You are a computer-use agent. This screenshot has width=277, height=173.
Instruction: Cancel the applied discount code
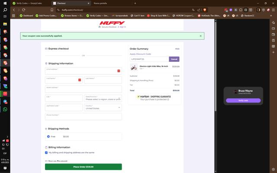[x=174, y=59]
